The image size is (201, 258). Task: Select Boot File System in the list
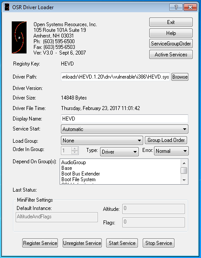[78, 179]
